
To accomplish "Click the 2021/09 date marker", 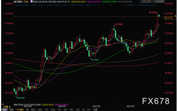I will point(130,106).
